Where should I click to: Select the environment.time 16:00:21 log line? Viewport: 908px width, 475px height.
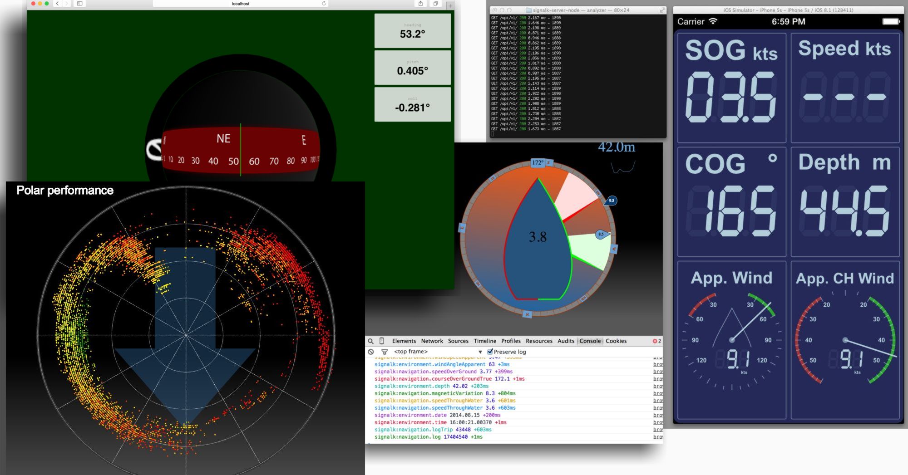coord(513,422)
